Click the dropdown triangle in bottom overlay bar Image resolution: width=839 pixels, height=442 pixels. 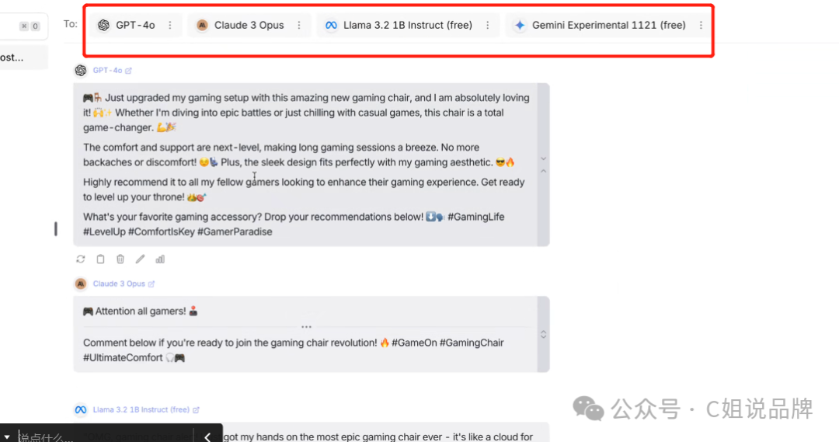click(7, 437)
